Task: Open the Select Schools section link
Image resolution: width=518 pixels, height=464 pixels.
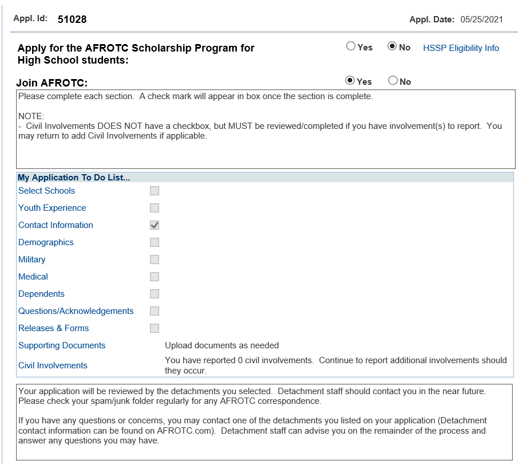Action: click(46, 191)
